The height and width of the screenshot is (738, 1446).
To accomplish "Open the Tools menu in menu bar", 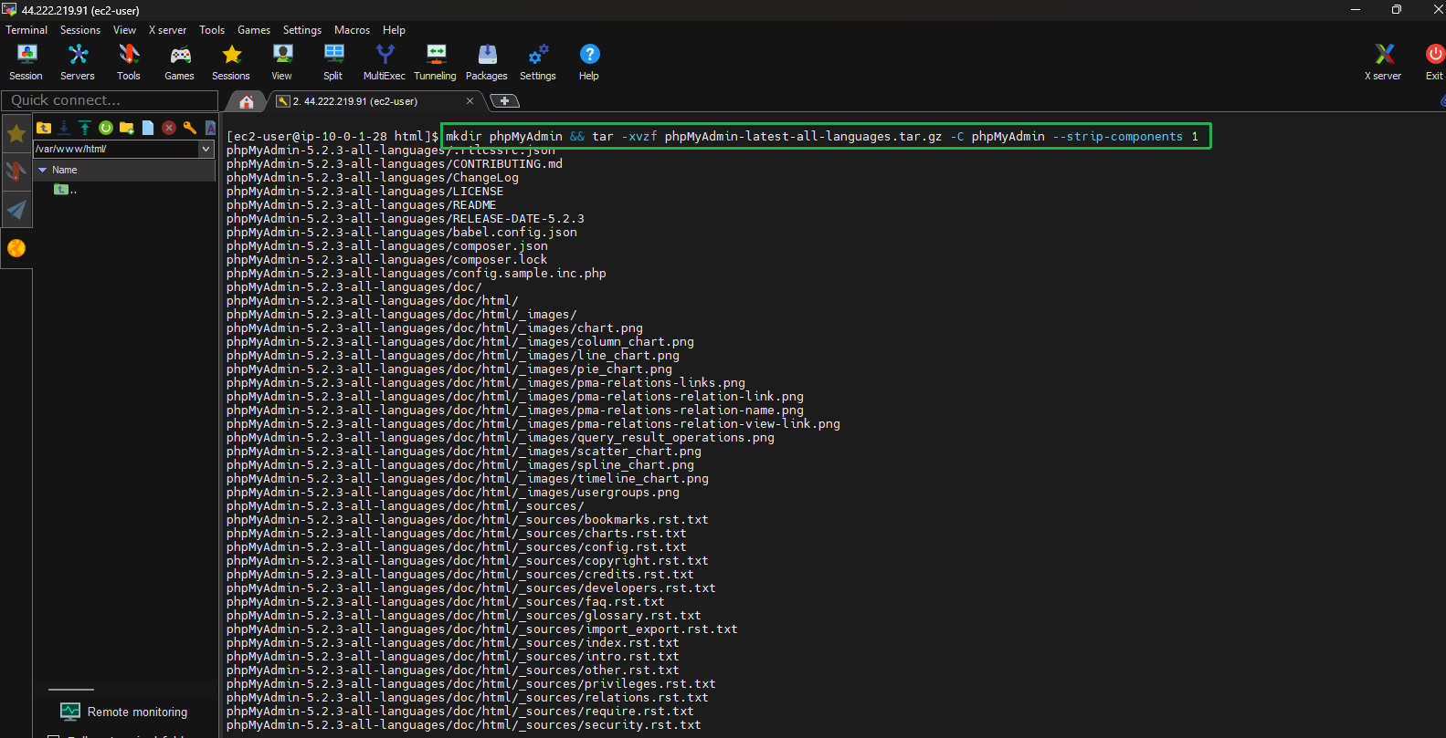I will [x=212, y=30].
